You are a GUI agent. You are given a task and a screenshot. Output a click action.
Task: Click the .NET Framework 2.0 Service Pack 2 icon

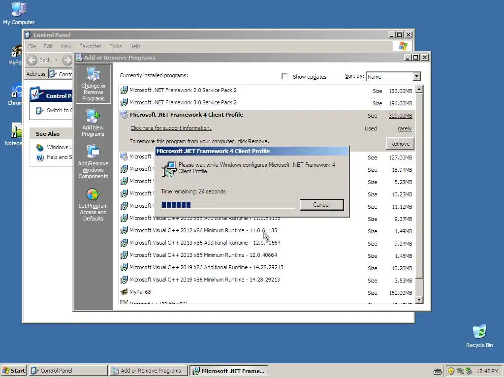(124, 91)
